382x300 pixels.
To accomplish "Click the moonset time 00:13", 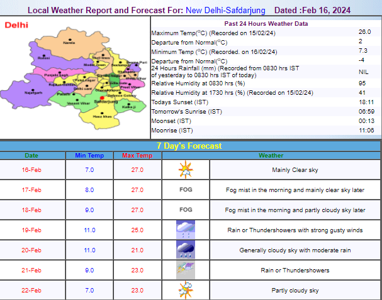I will [x=366, y=121].
